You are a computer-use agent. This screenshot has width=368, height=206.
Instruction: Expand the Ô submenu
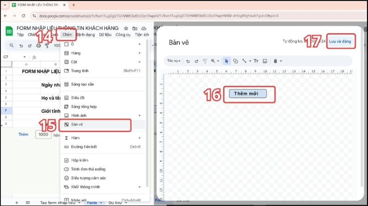coord(140,44)
